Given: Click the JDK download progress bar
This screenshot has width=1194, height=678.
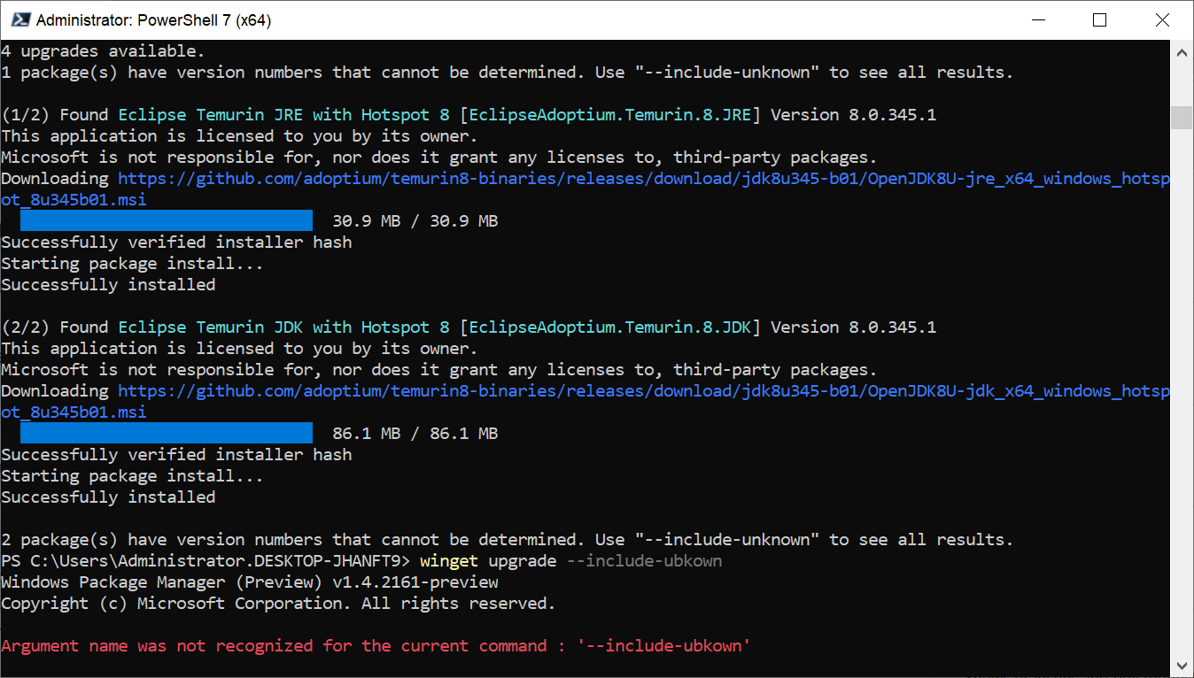Looking at the screenshot, I should 166,432.
